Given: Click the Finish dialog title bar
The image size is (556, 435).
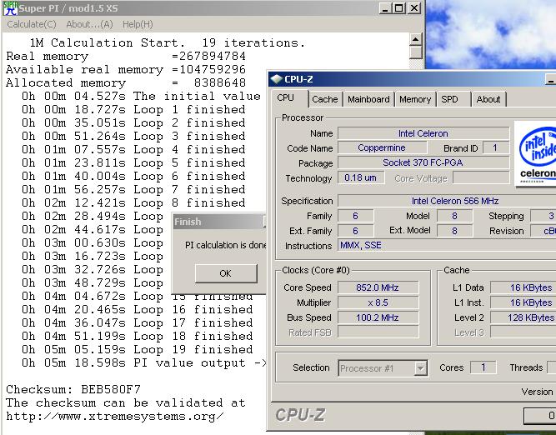Looking at the screenshot, I should pyautogui.click(x=218, y=222).
